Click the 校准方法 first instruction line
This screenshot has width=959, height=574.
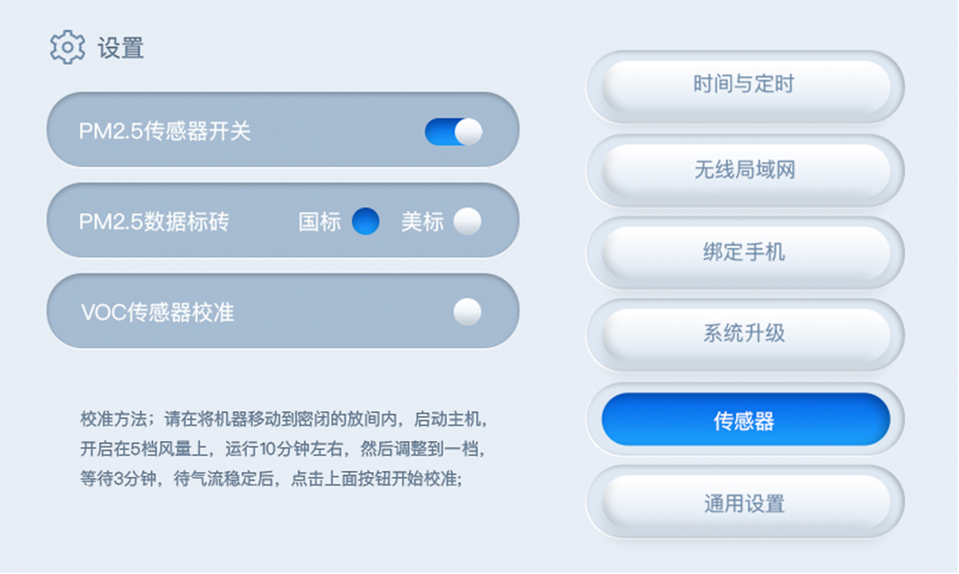(x=283, y=419)
